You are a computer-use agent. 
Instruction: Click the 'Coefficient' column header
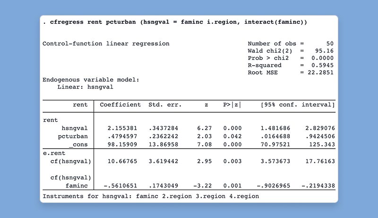120,105
